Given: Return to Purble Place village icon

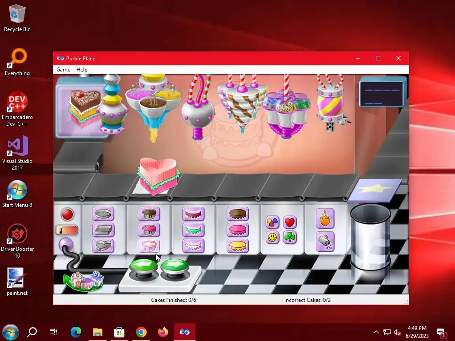Looking at the screenshot, I should 84,281.
